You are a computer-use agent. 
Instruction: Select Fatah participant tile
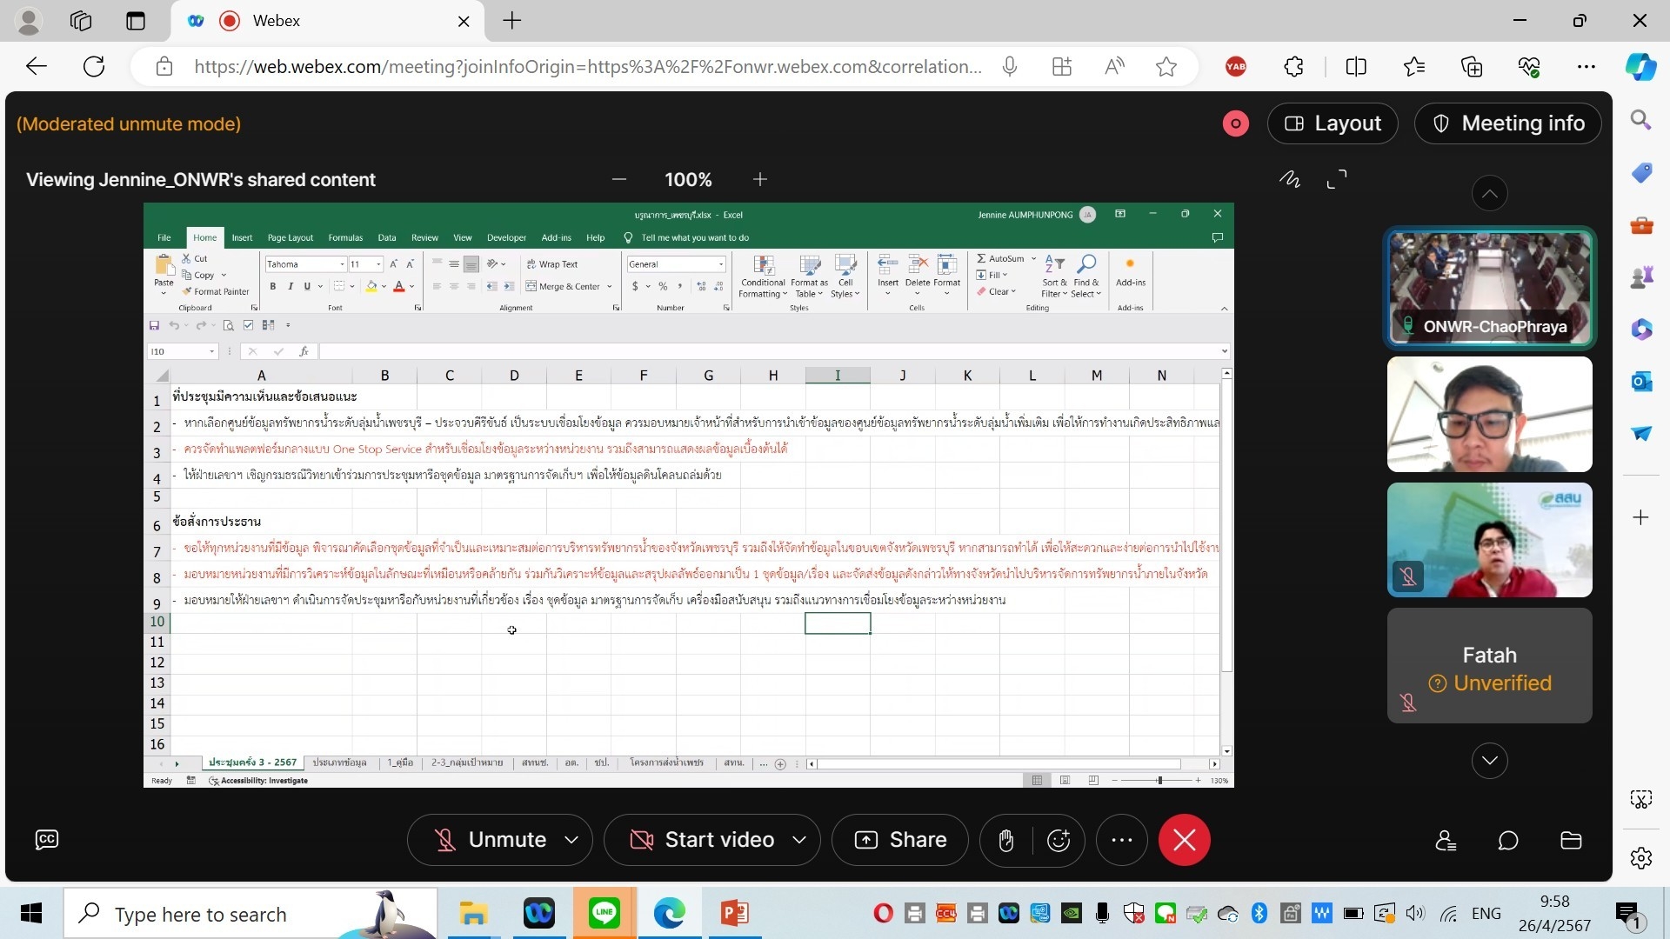(1490, 666)
